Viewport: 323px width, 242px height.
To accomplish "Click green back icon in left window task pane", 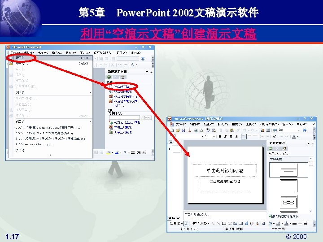I will (x=109, y=77).
